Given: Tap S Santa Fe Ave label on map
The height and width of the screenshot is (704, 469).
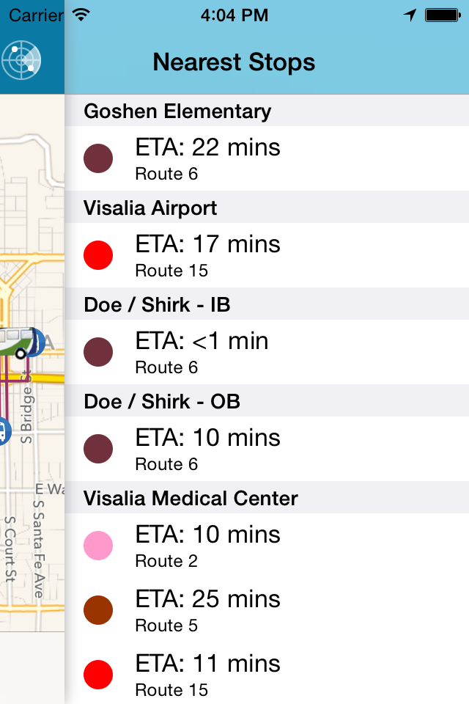Looking at the screenshot, I should click(x=39, y=549).
